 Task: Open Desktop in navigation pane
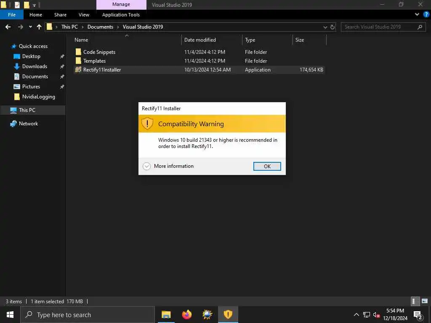31,56
